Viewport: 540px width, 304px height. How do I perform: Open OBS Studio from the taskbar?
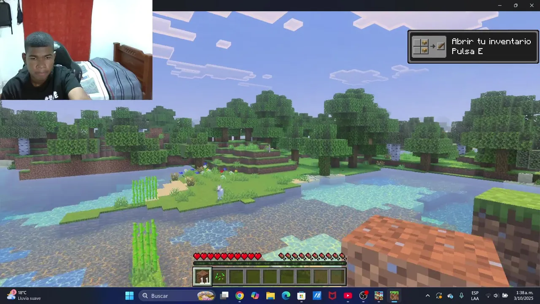[x=363, y=296]
